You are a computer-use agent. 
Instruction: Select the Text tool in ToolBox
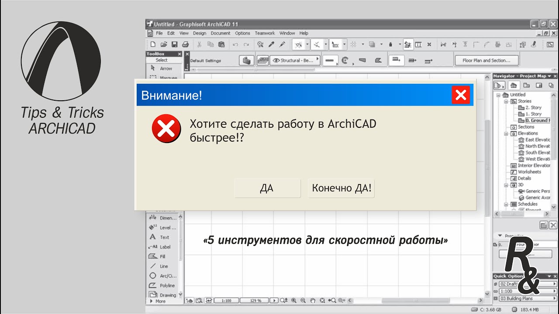click(160, 237)
